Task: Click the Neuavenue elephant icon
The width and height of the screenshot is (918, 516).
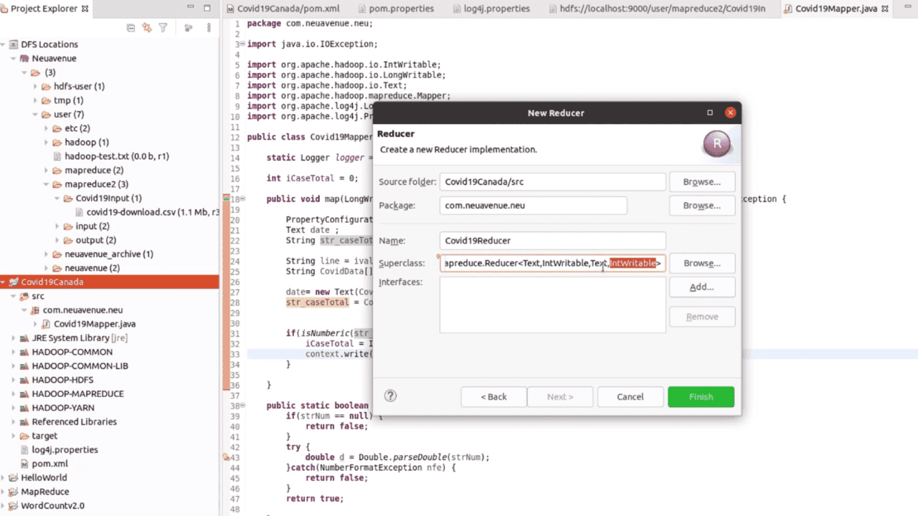Action: click(24, 58)
